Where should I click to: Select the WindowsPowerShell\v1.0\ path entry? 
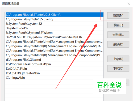(54, 37)
